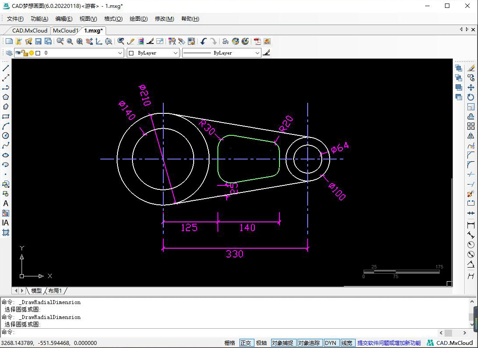Image resolution: width=478 pixels, height=348 pixels.
Task: Toggle 对象捕捉 object snap
Action: pyautogui.click(x=282, y=343)
